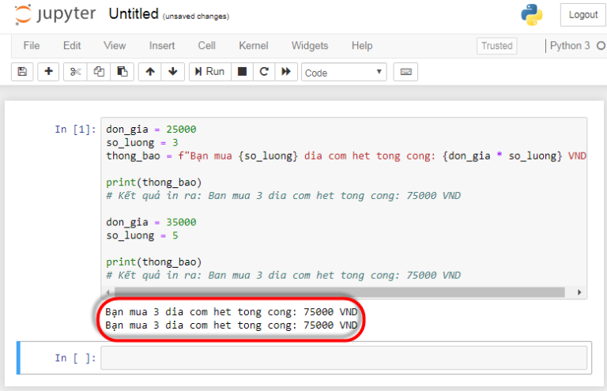Move selected cell up arrow
The image size is (607, 391).
point(150,72)
